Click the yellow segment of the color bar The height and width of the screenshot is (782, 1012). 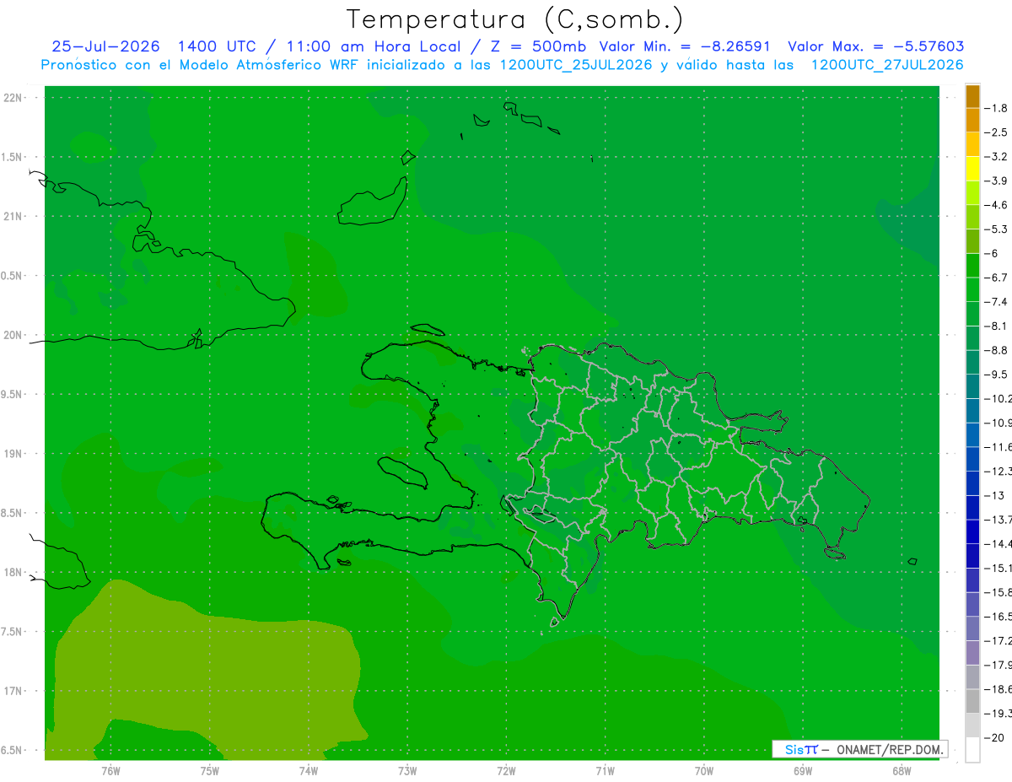click(972, 169)
